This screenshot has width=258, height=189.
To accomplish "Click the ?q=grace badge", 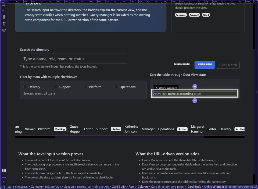I will pyautogui.click(x=181, y=15).
